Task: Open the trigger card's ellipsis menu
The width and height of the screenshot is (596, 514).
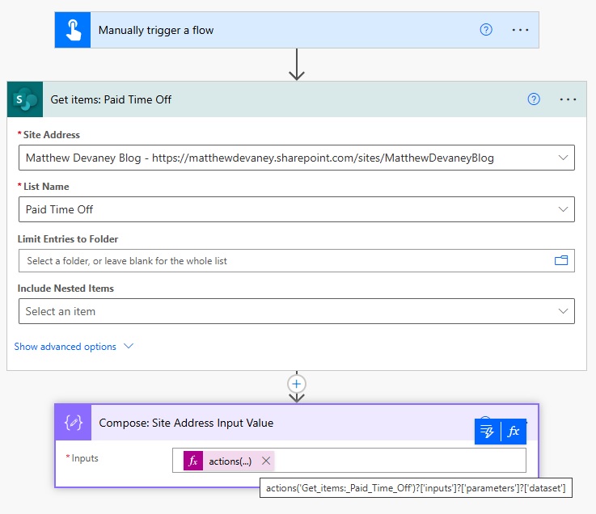Action: (520, 30)
